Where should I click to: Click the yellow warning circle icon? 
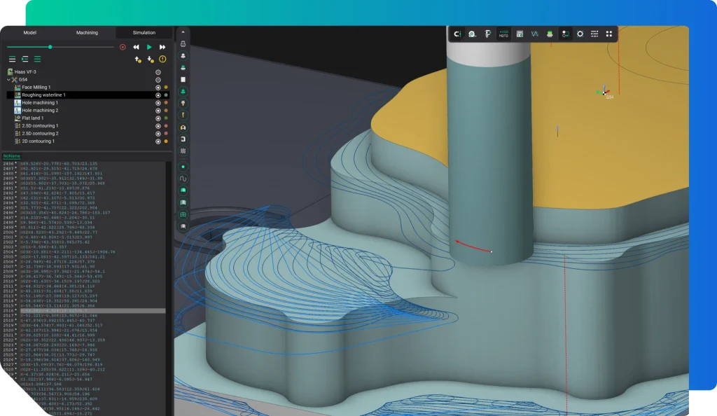click(x=162, y=60)
